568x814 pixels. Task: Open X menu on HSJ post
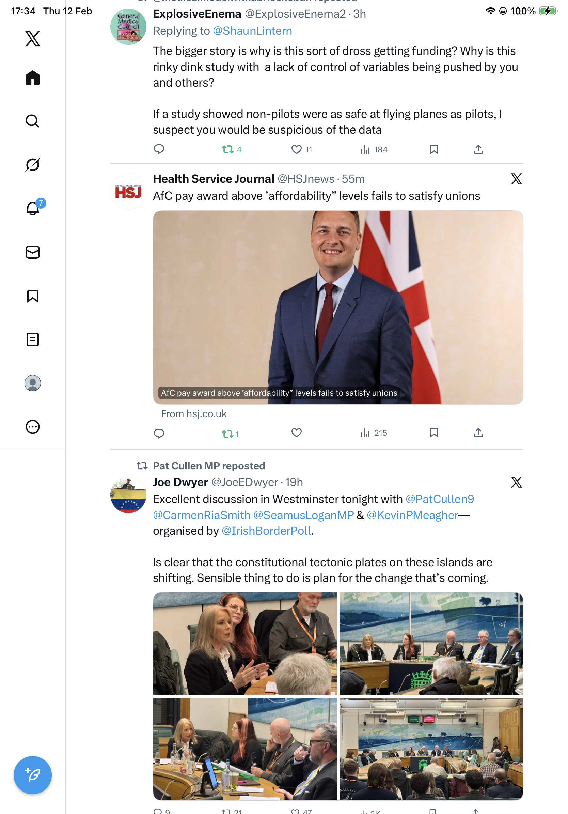(x=516, y=179)
